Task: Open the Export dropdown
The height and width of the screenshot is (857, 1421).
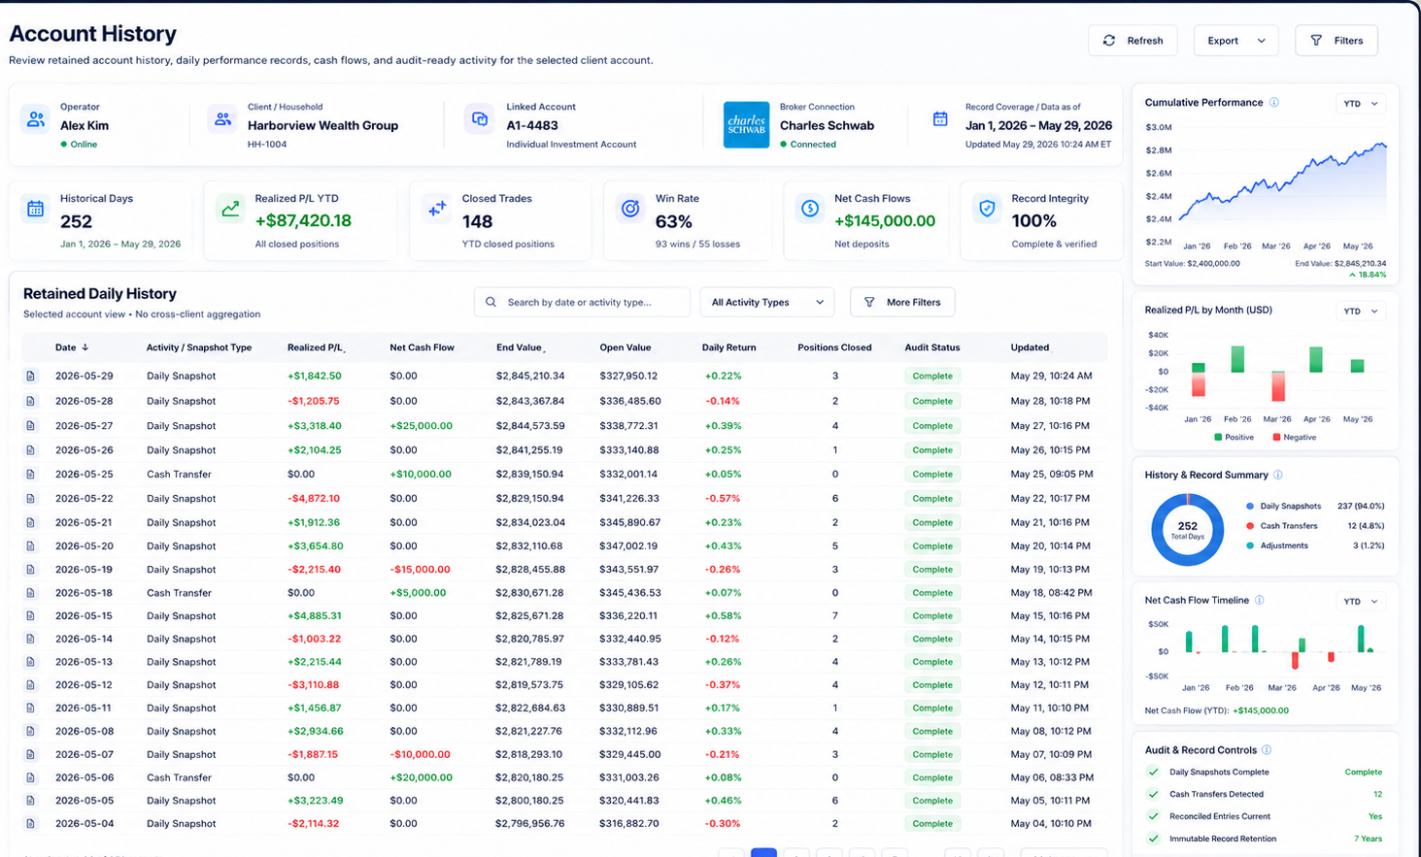Action: [1235, 41]
